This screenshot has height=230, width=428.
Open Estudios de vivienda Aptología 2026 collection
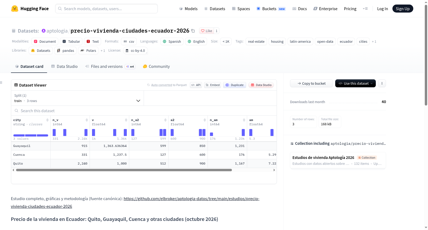(x=338, y=160)
